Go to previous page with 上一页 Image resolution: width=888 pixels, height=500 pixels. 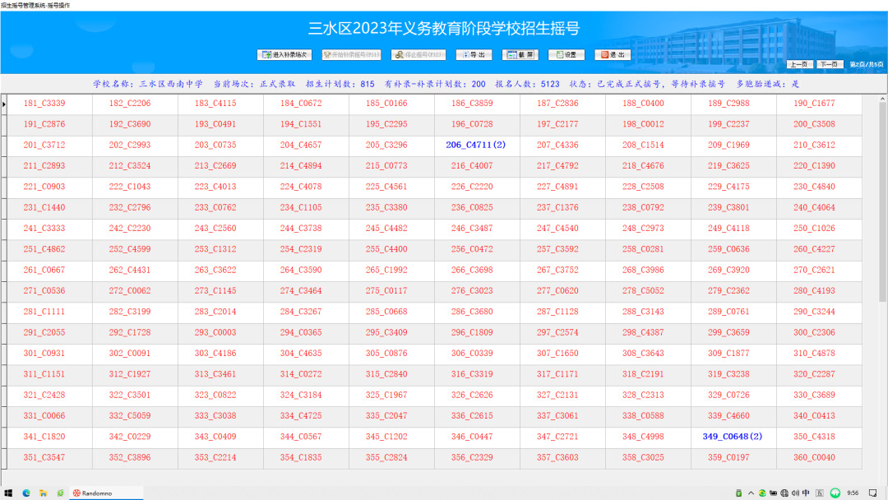tap(800, 64)
